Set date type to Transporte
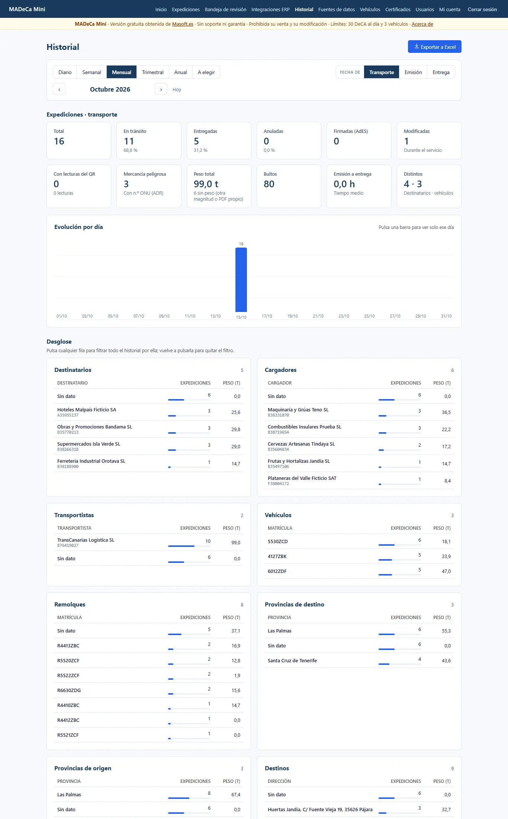Viewport: 508px width, 819px height. click(x=382, y=72)
